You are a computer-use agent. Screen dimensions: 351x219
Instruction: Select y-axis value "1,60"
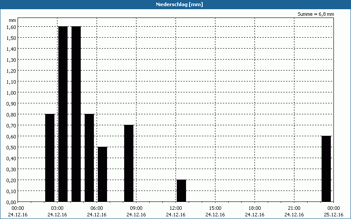[11, 27]
